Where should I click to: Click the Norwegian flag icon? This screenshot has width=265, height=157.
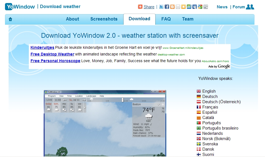[x=199, y=139]
